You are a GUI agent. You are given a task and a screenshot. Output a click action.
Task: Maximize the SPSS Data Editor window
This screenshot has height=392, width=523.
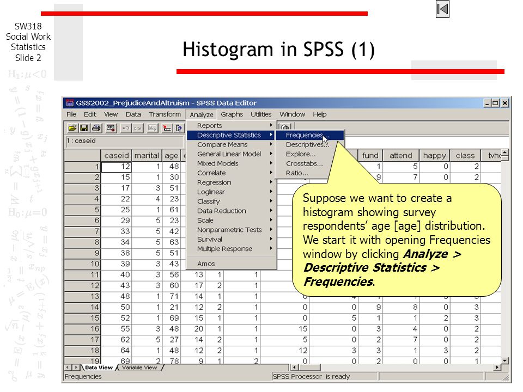496,103
